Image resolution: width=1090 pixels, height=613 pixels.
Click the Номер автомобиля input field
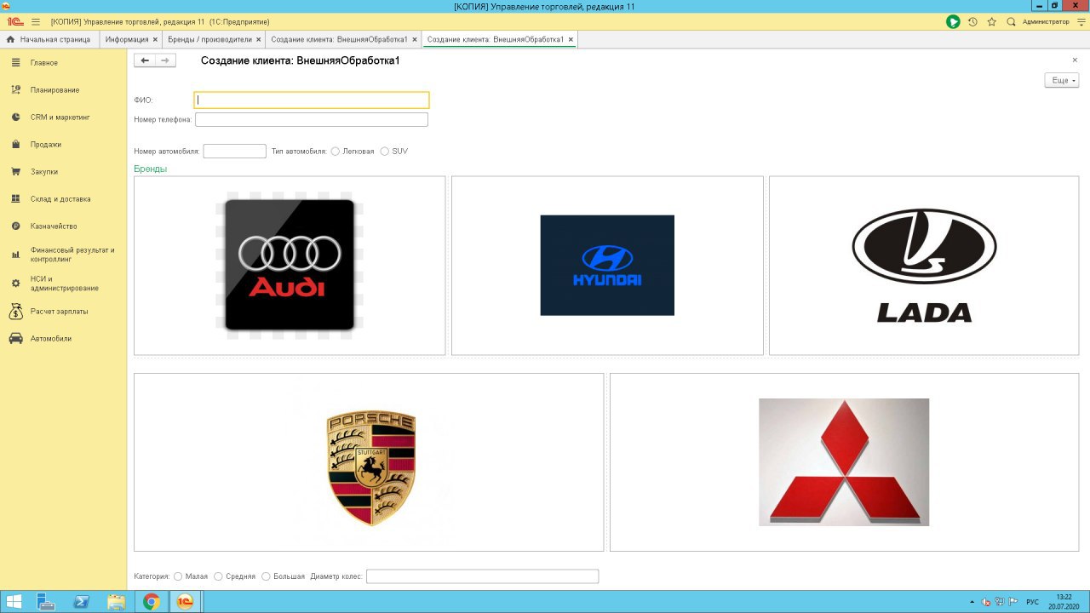235,152
